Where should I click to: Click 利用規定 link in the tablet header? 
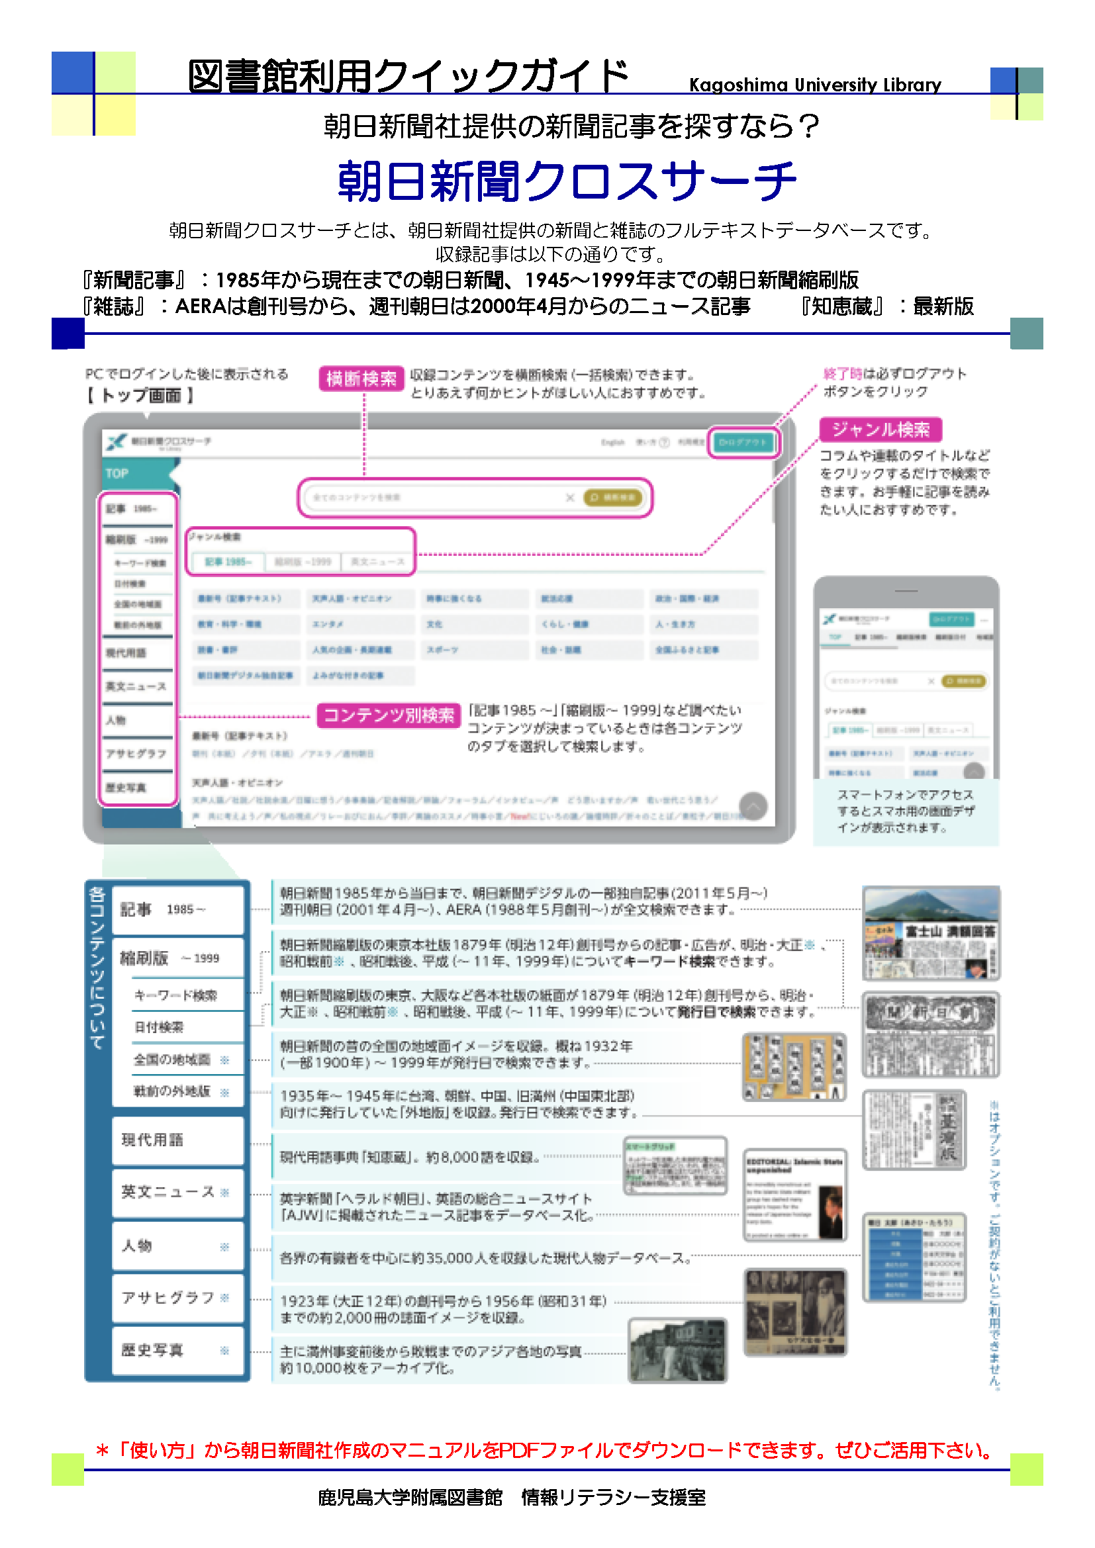pos(691,442)
